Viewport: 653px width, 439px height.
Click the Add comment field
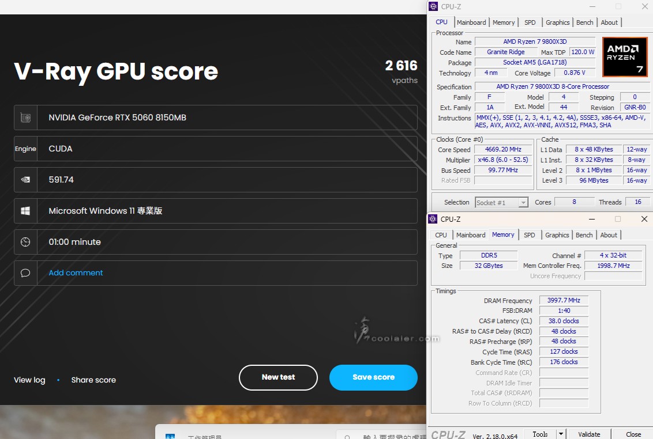[76, 273]
